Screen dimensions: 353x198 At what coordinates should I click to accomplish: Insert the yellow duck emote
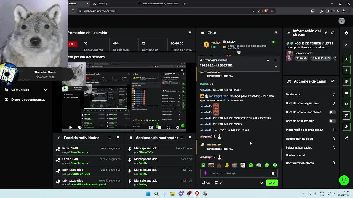point(227,165)
